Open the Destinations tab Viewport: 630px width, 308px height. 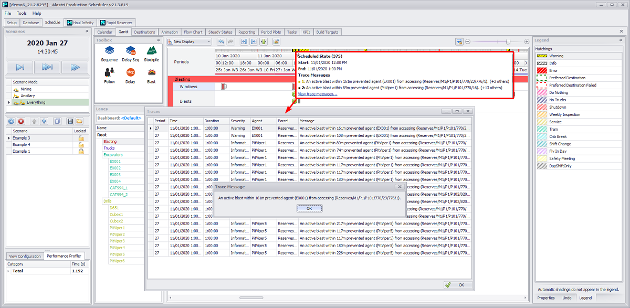144,32
